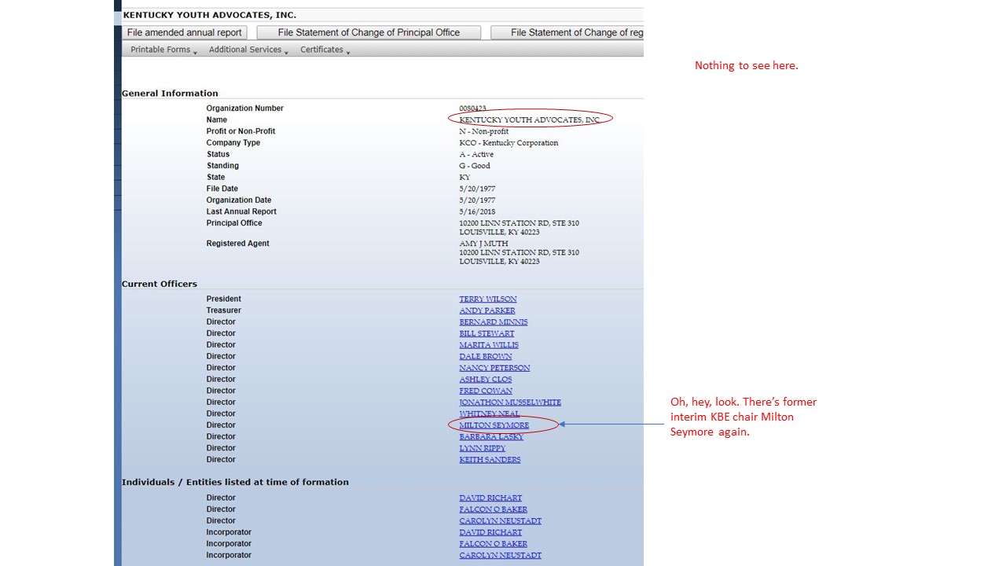Open the Certificates dropdown
Screen dimensions: 1006x566
click(x=325, y=50)
